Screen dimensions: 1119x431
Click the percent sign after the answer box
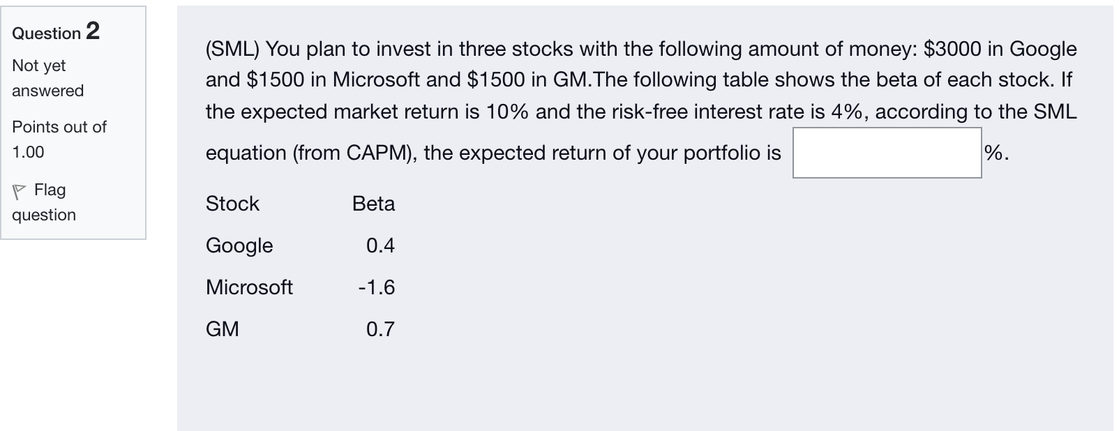(x=993, y=153)
